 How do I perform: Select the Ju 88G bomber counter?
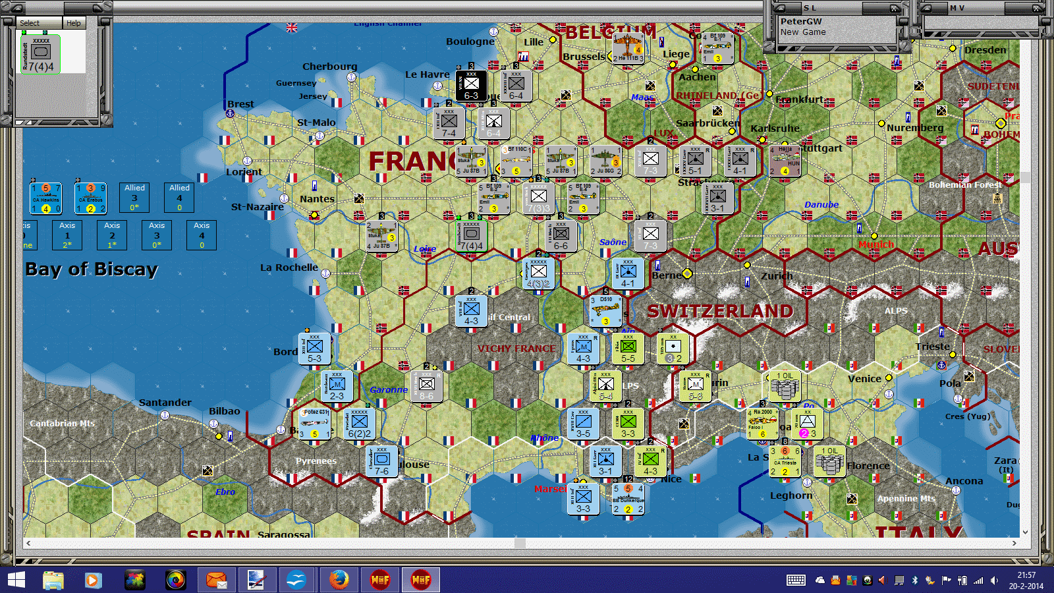point(606,161)
